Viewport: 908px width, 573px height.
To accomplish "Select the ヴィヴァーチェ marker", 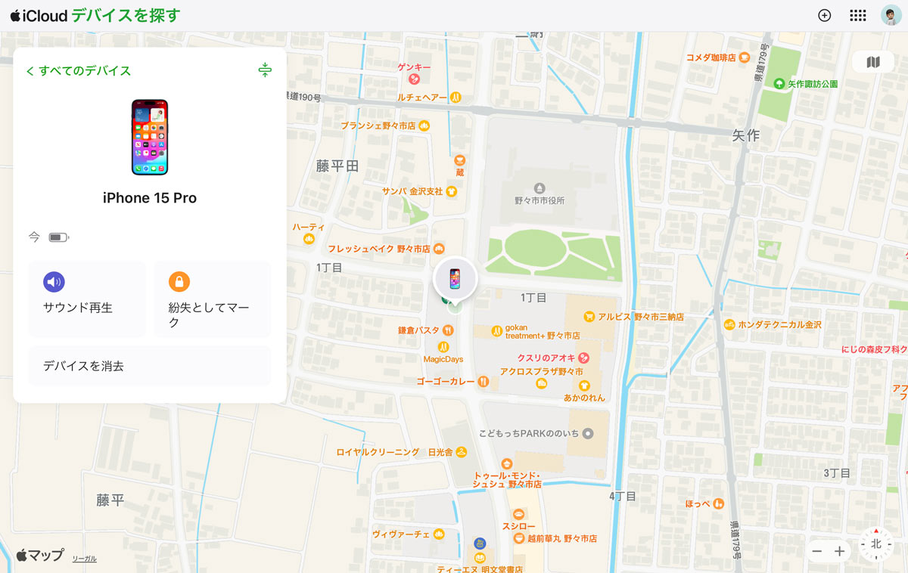I will pos(439,534).
